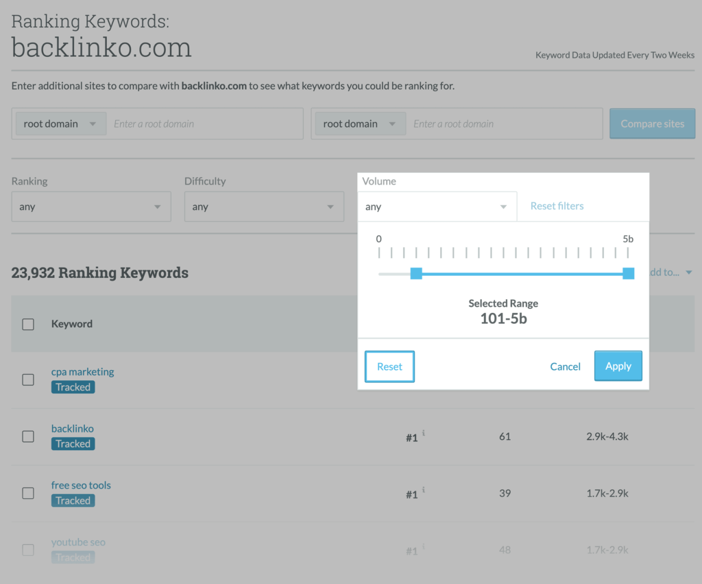Click the info icon beside youtube seo rank
This screenshot has height=584, width=702.
coord(424,547)
